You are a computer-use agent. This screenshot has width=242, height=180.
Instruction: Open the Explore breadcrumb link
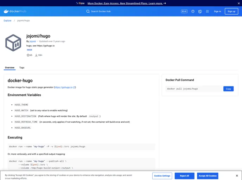(x=7, y=20)
